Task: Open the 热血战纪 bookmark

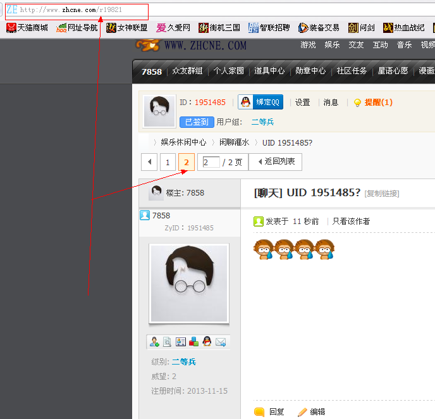Action: pos(403,28)
